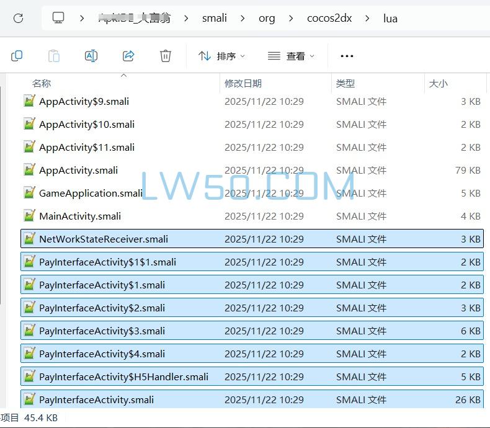Image resolution: width=490 pixels, height=428 pixels.
Task: Select file name AppActivity$11.smali
Action: point(87,148)
